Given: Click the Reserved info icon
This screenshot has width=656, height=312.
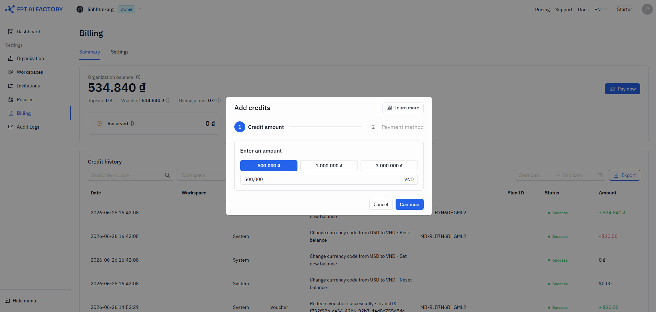Looking at the screenshot, I should [132, 123].
